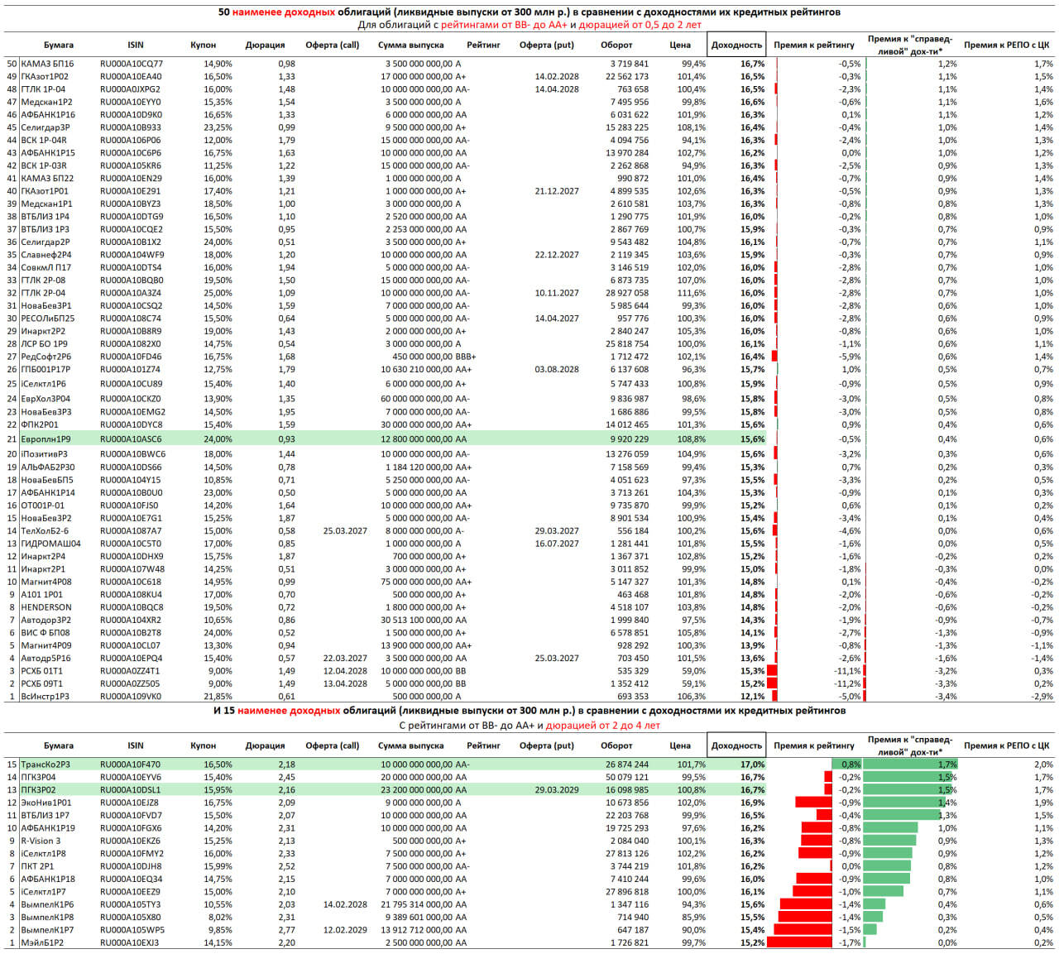Click put offer date 29.03.2027
This screenshot has width=1059, height=954.
point(557,531)
